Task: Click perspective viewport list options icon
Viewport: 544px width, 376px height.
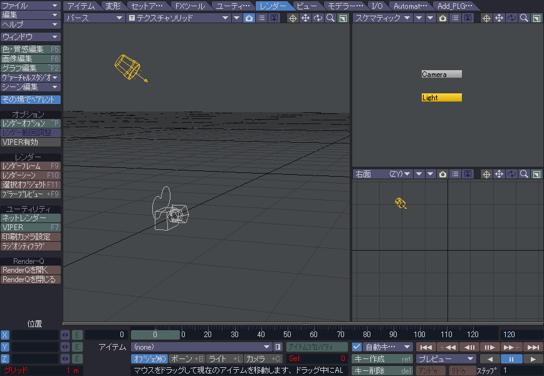Action: pos(261,18)
